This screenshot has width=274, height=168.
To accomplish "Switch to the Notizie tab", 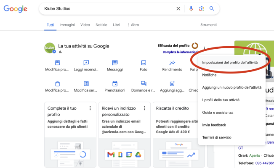I will 101,25.
